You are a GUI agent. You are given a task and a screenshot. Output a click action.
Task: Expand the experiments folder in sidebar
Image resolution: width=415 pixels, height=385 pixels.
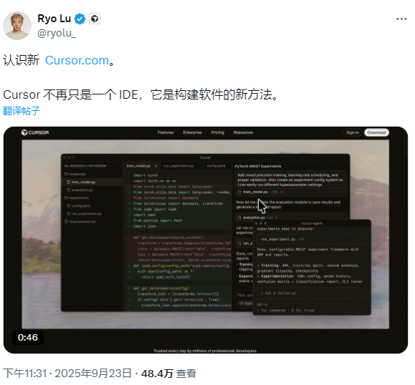(x=77, y=198)
